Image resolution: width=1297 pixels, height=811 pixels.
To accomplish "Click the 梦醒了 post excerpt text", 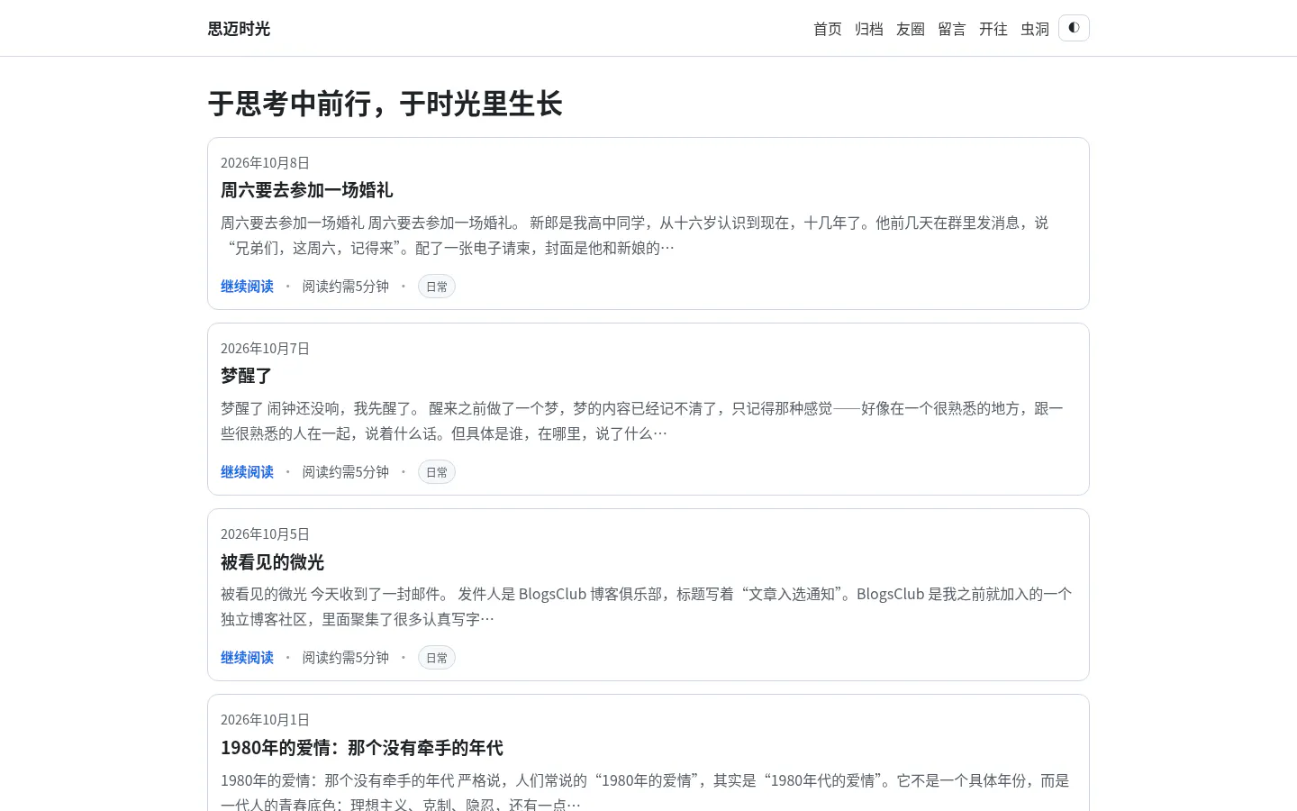I will point(642,421).
